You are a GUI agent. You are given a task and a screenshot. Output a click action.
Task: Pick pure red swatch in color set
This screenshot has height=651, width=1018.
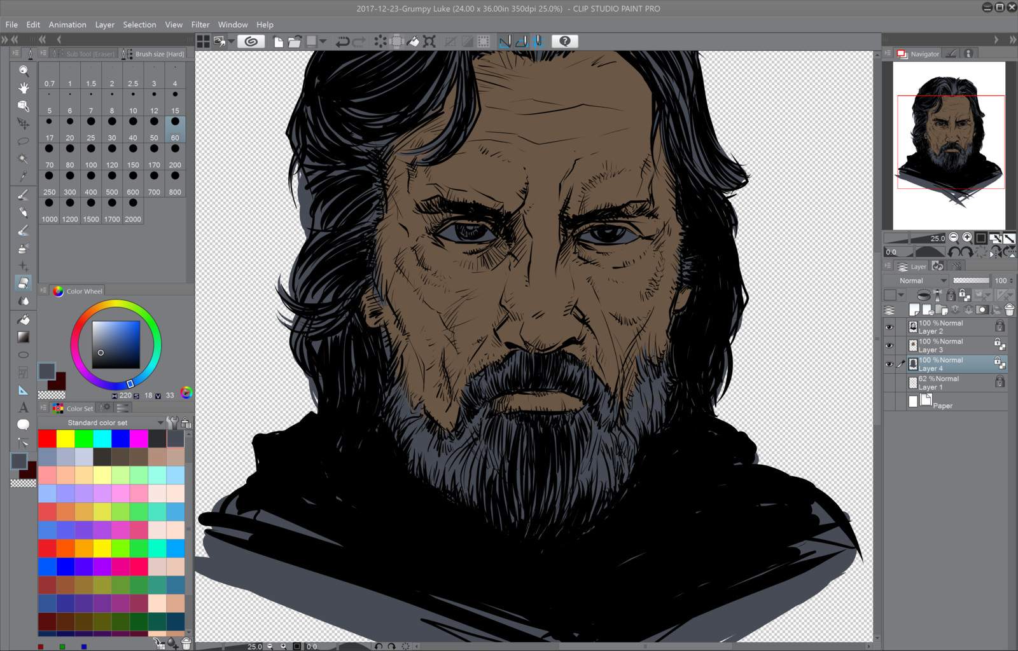coord(47,439)
